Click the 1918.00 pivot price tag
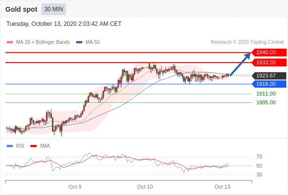The width and height of the screenshot is (288, 195). tap(269, 84)
